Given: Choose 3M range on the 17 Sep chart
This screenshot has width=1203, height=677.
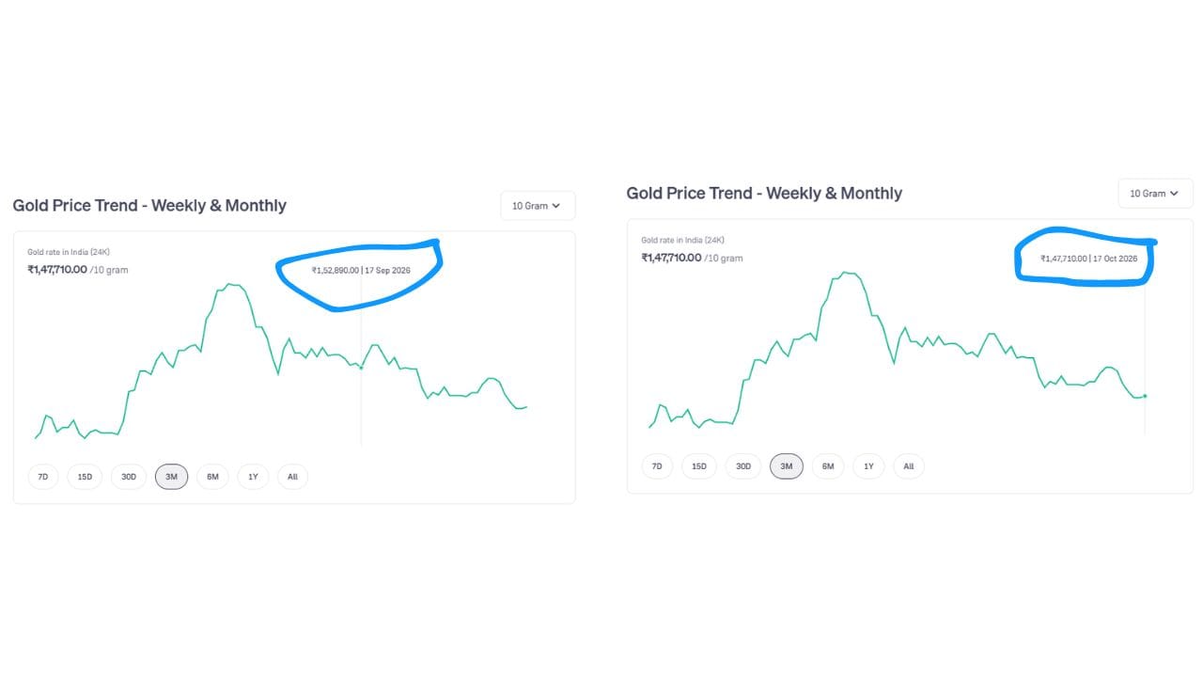Looking at the screenshot, I should (x=172, y=477).
